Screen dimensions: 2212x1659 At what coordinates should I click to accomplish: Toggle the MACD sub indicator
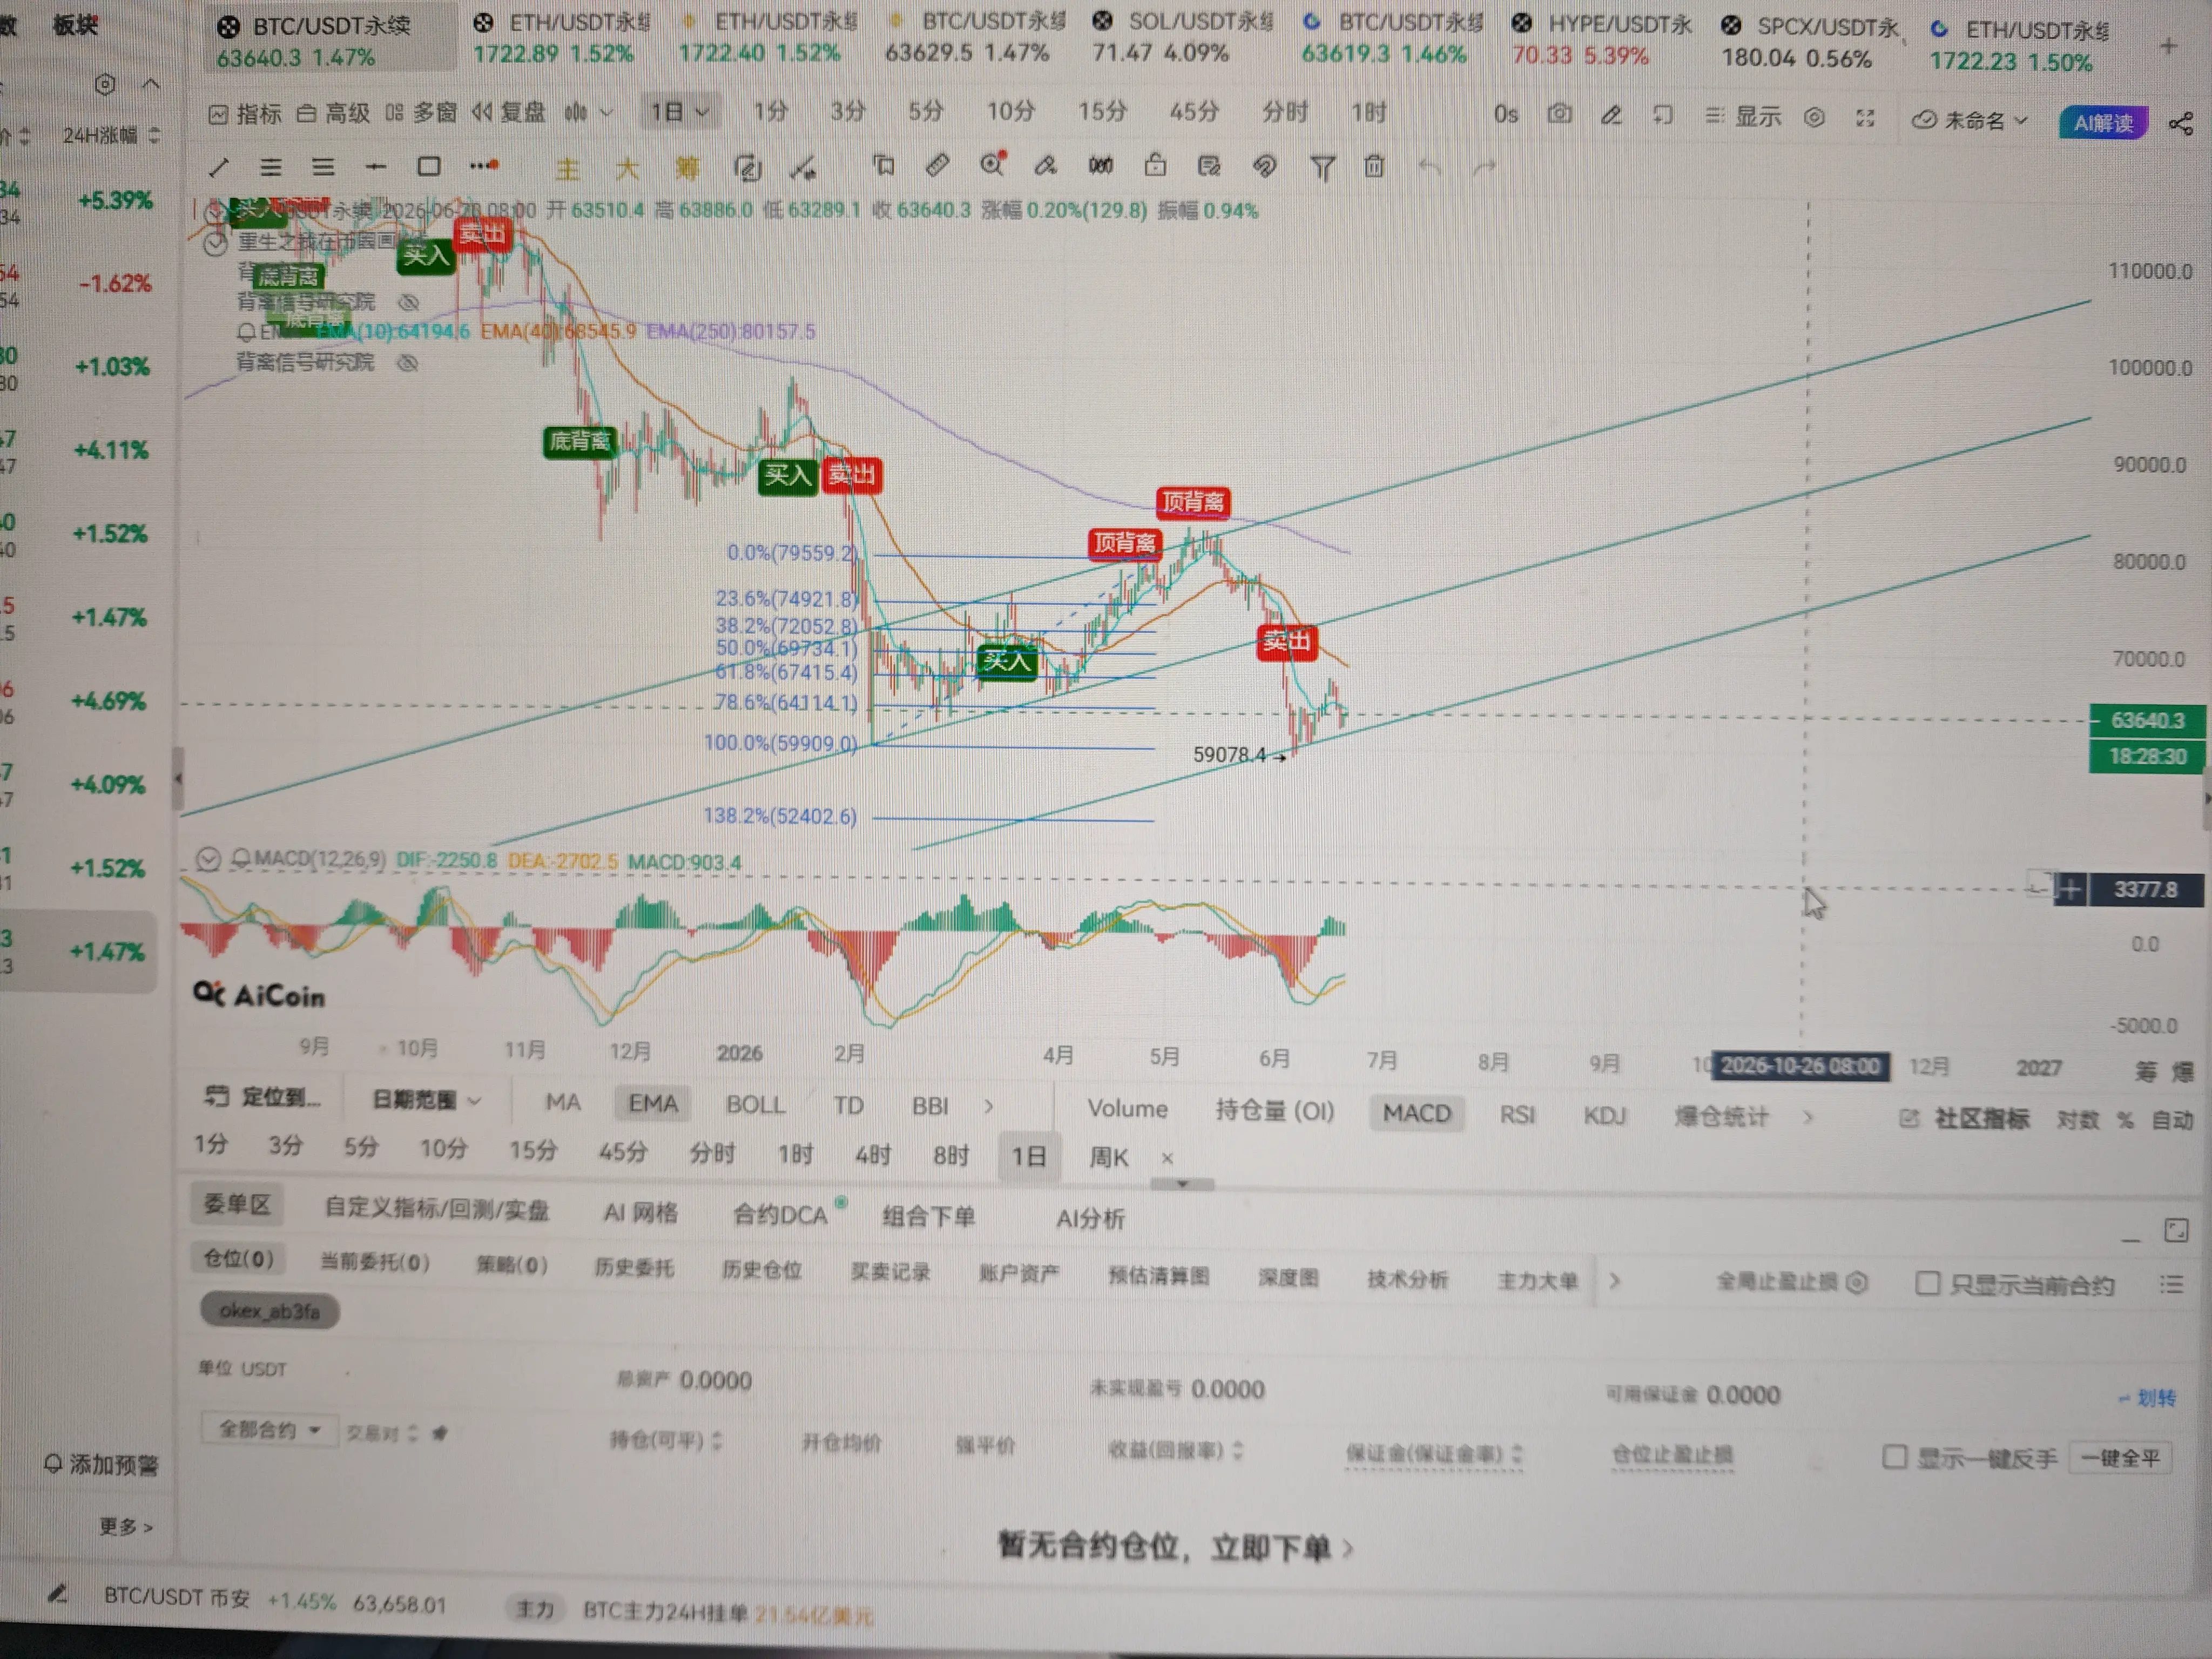(x=1416, y=1113)
